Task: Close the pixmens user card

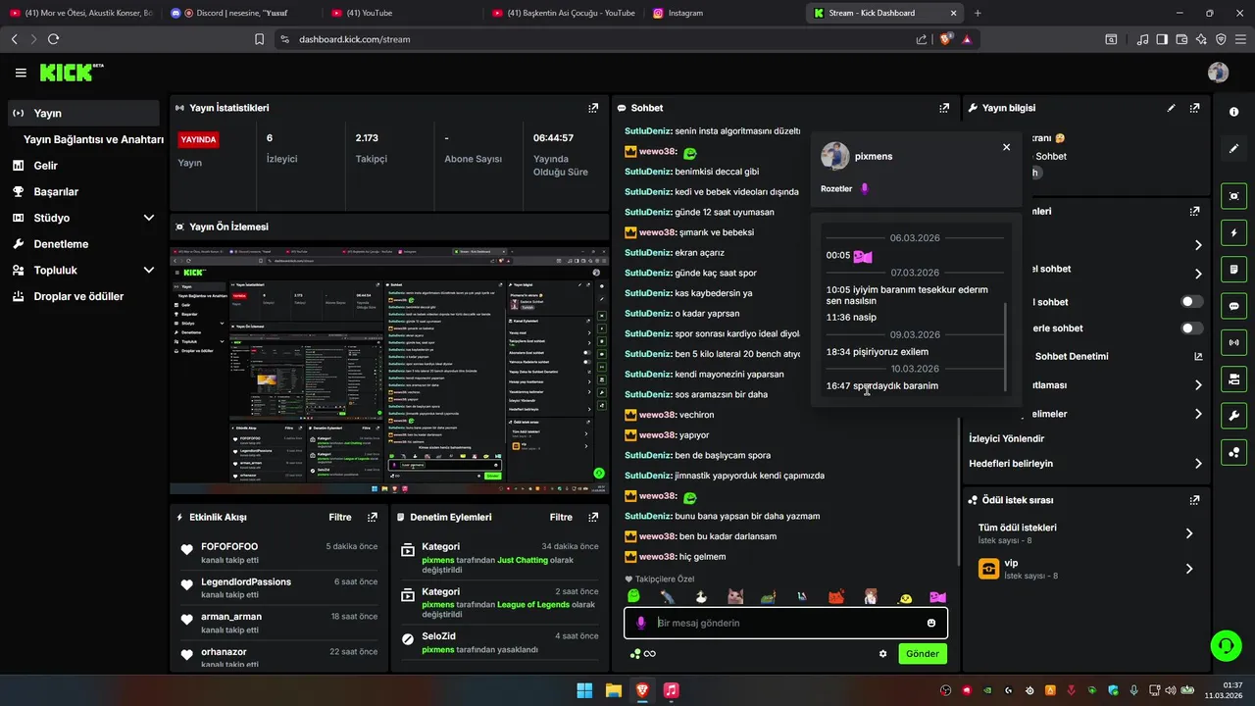Action: 1006,147
